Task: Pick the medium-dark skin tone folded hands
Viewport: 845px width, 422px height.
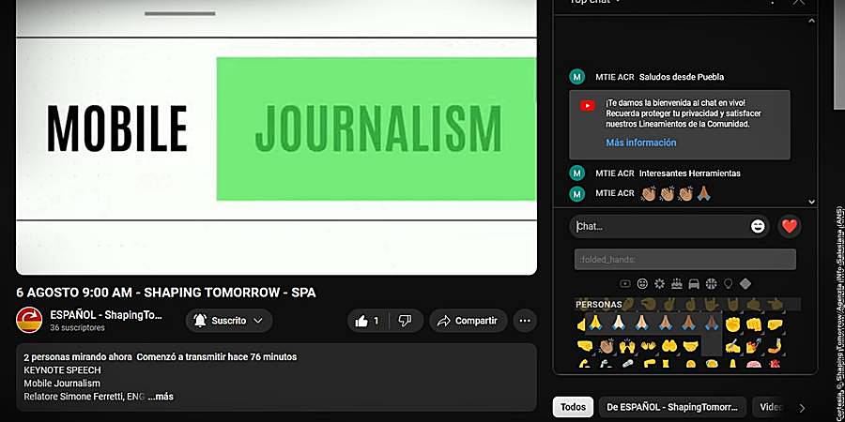Action: 689,324
